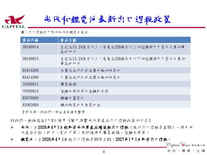Click the Capital eagle logo

[x=13, y=21]
